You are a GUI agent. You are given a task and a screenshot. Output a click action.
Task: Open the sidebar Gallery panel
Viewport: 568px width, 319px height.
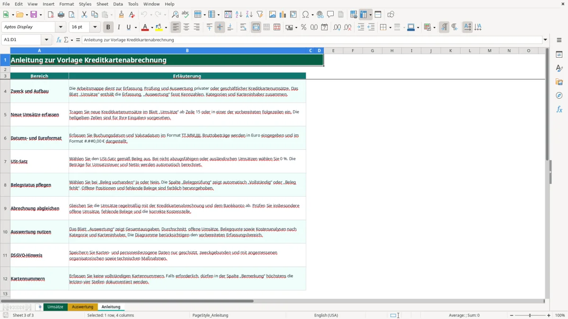pyautogui.click(x=559, y=82)
